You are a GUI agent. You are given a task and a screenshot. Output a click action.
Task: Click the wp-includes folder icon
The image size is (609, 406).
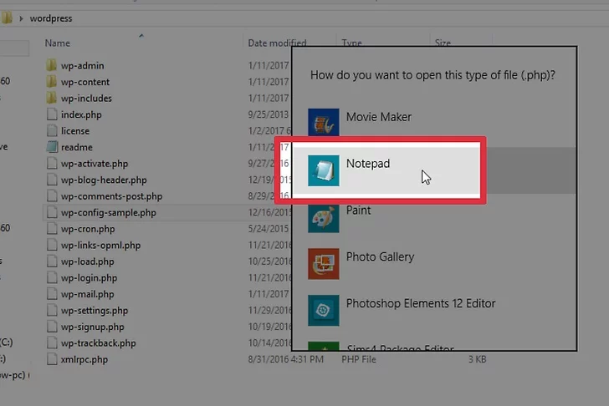point(51,98)
